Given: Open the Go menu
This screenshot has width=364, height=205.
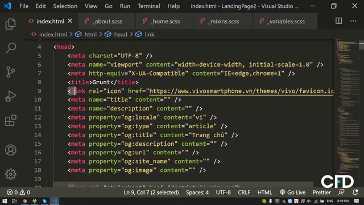Looking at the screenshot, I should tap(109, 6).
